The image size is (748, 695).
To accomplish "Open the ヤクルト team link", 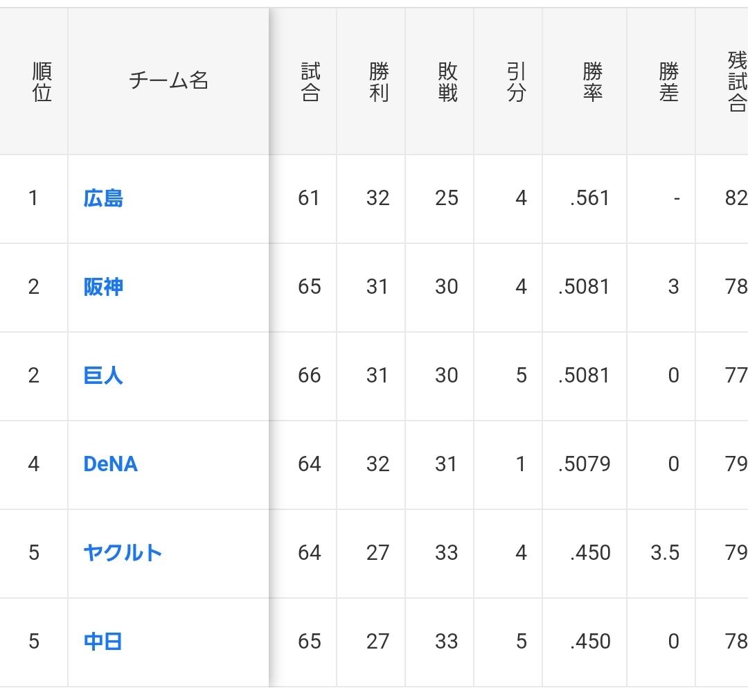I will coord(123,552).
